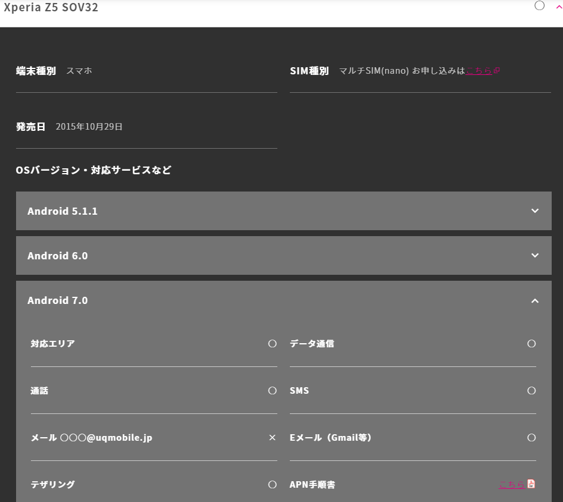Expand the Android 5.1.1 section chevron
Image resolution: width=563 pixels, height=502 pixels.
coord(534,211)
